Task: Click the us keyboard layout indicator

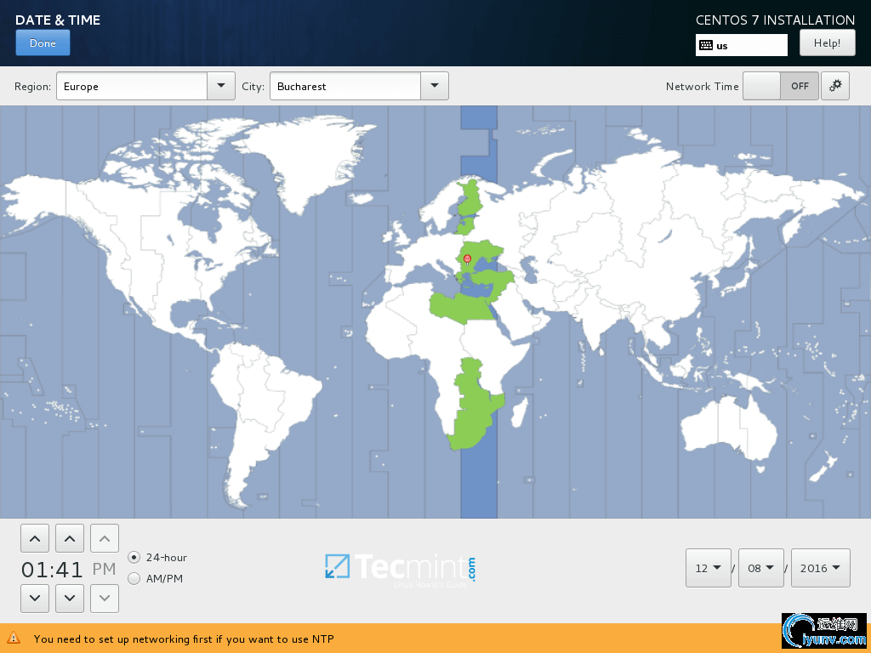Action: pyautogui.click(x=742, y=46)
